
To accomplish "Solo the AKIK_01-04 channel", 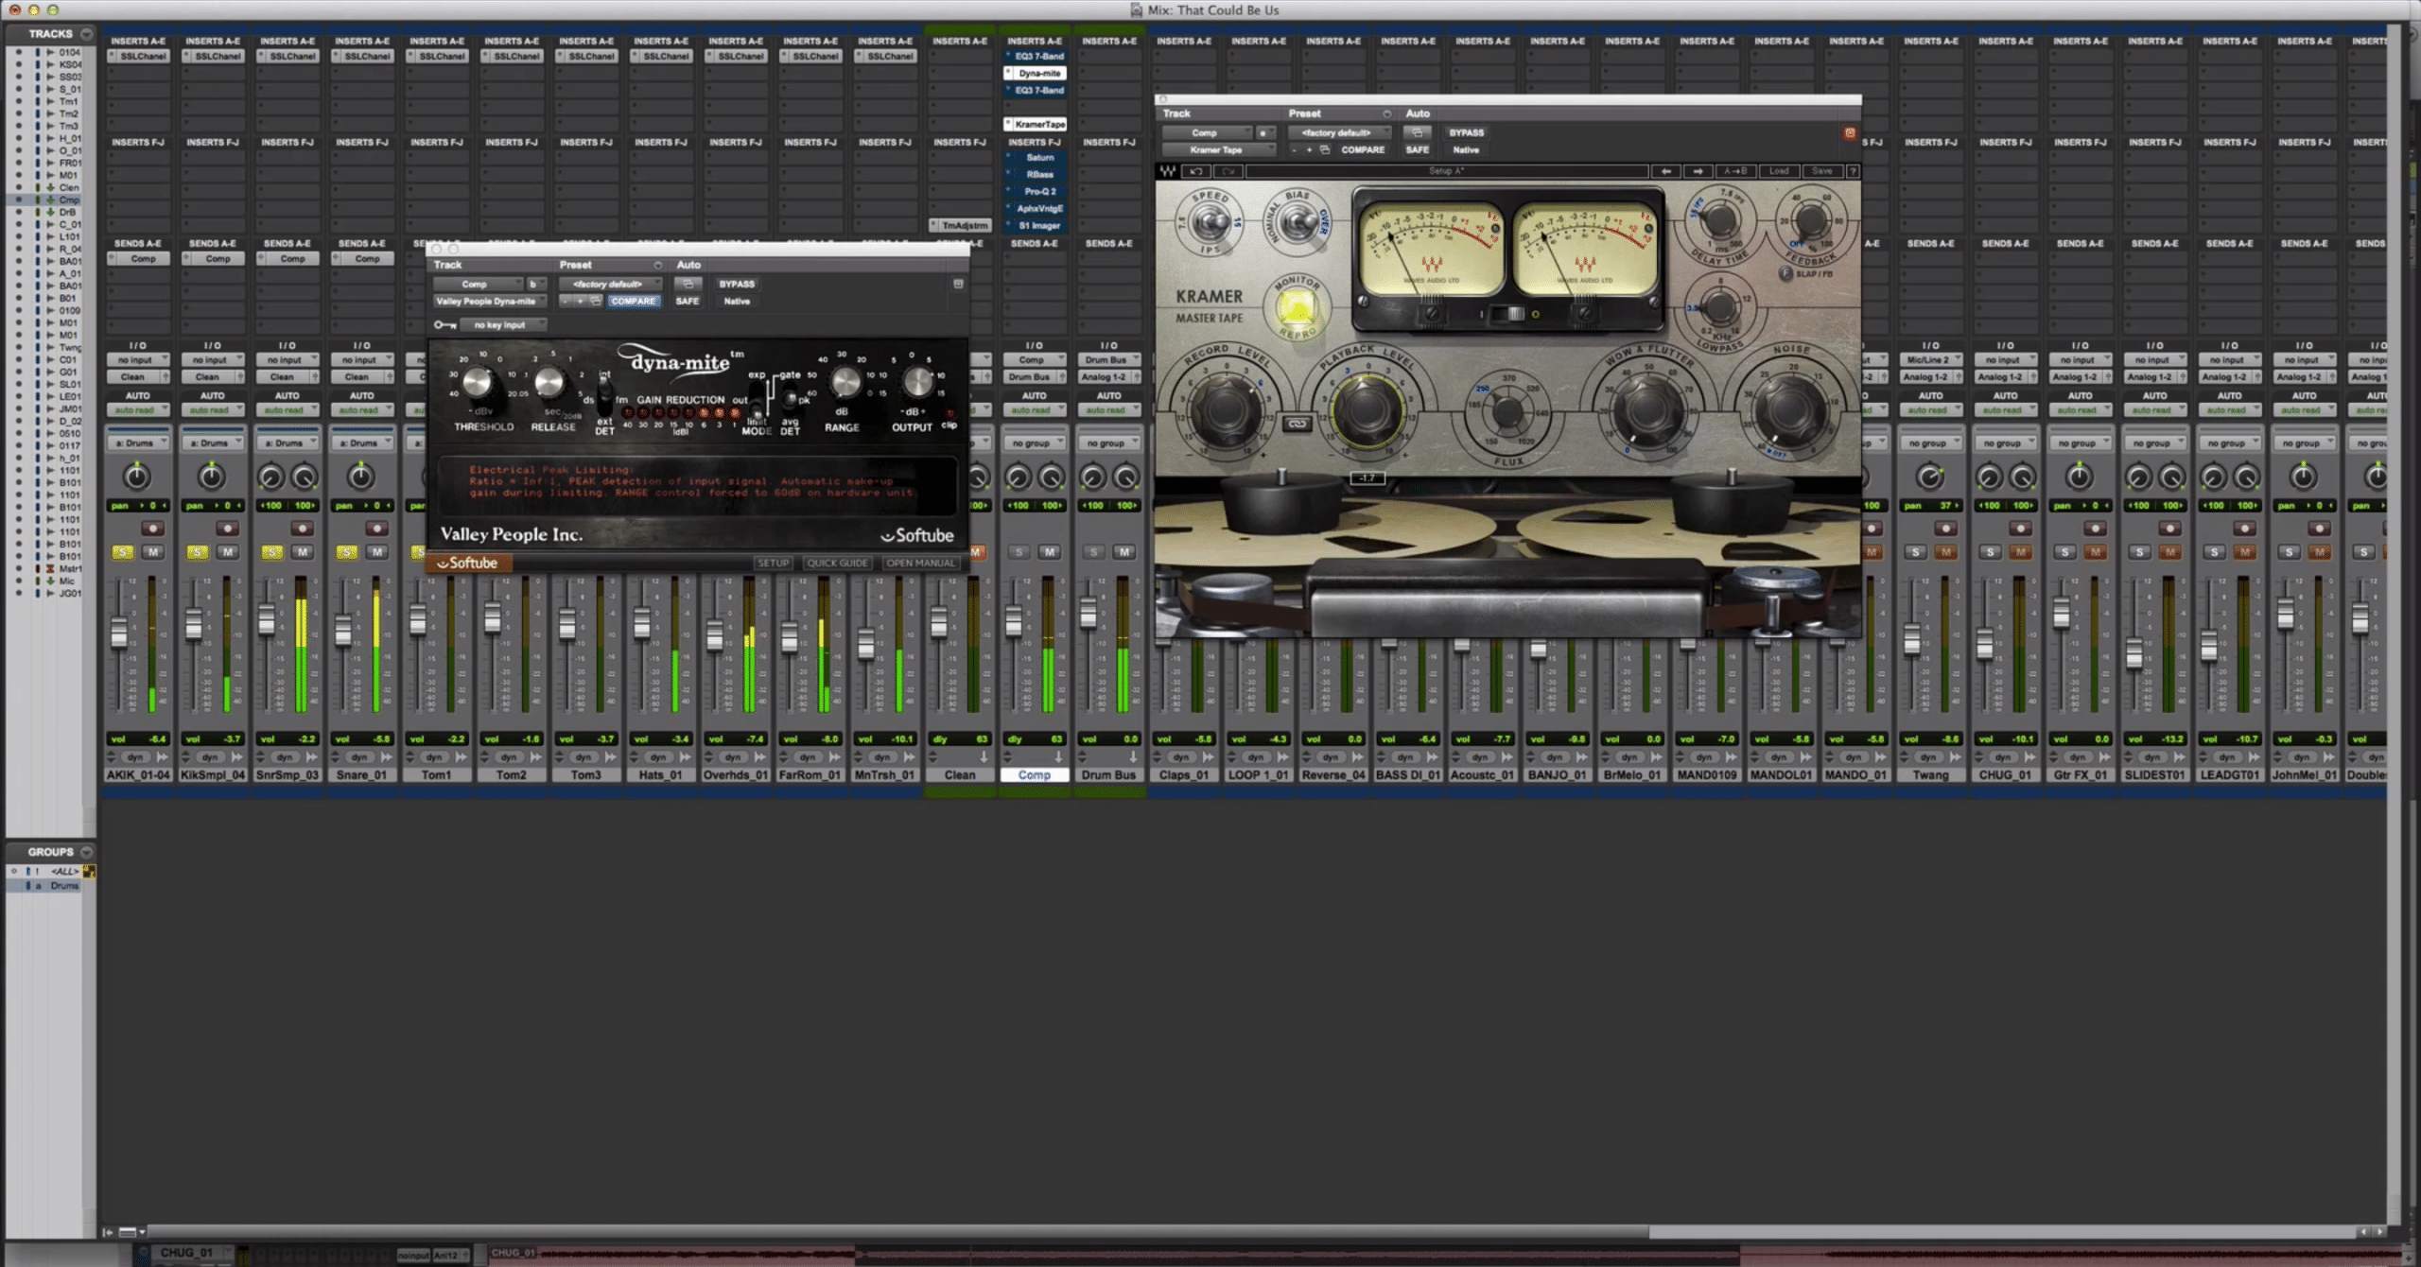I will [122, 551].
